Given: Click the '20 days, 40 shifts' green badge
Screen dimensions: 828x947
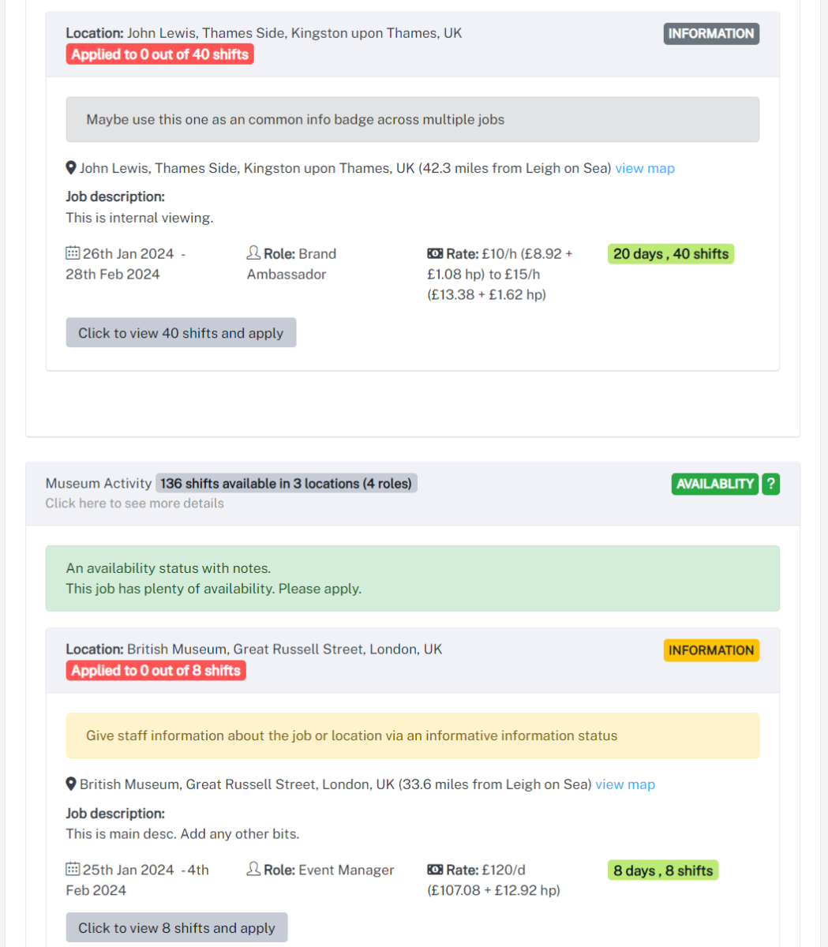Looking at the screenshot, I should click(x=671, y=254).
